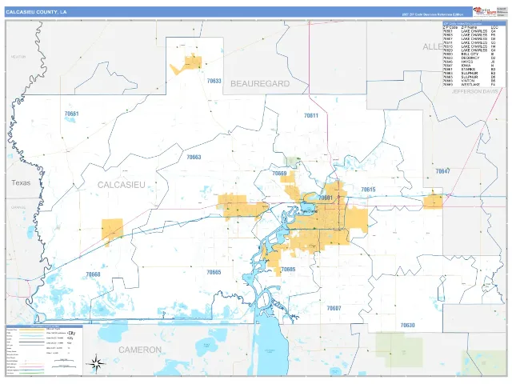Click the orange city area below ZIP 70647
The width and height of the screenshot is (512, 384).
click(x=433, y=202)
